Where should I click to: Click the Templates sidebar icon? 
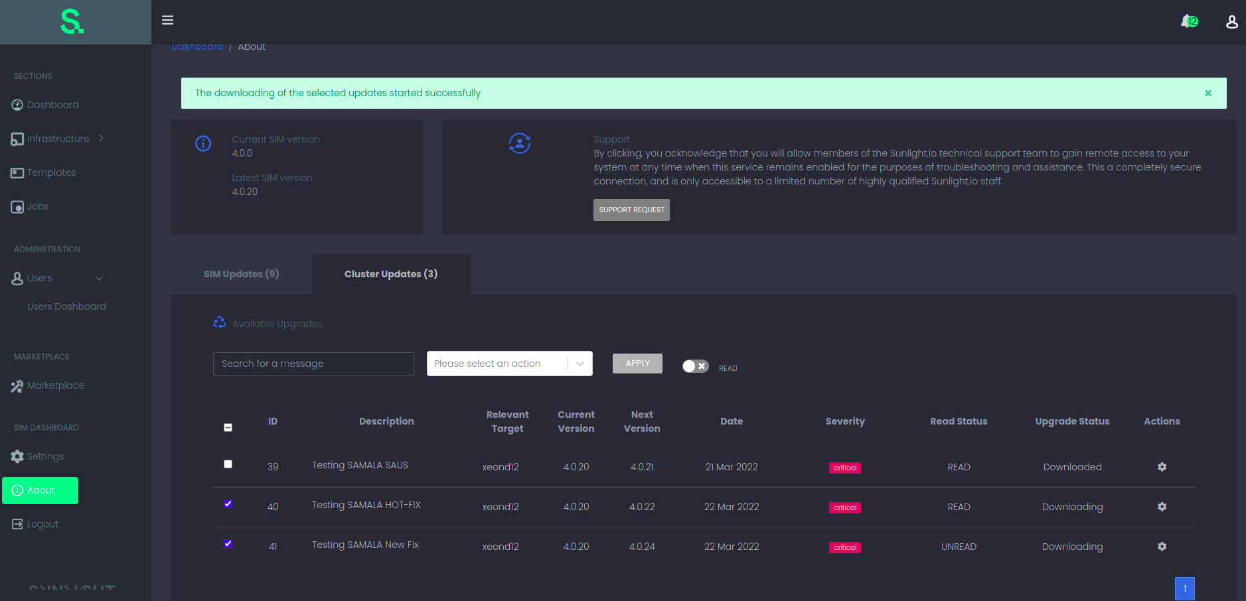pyautogui.click(x=17, y=173)
